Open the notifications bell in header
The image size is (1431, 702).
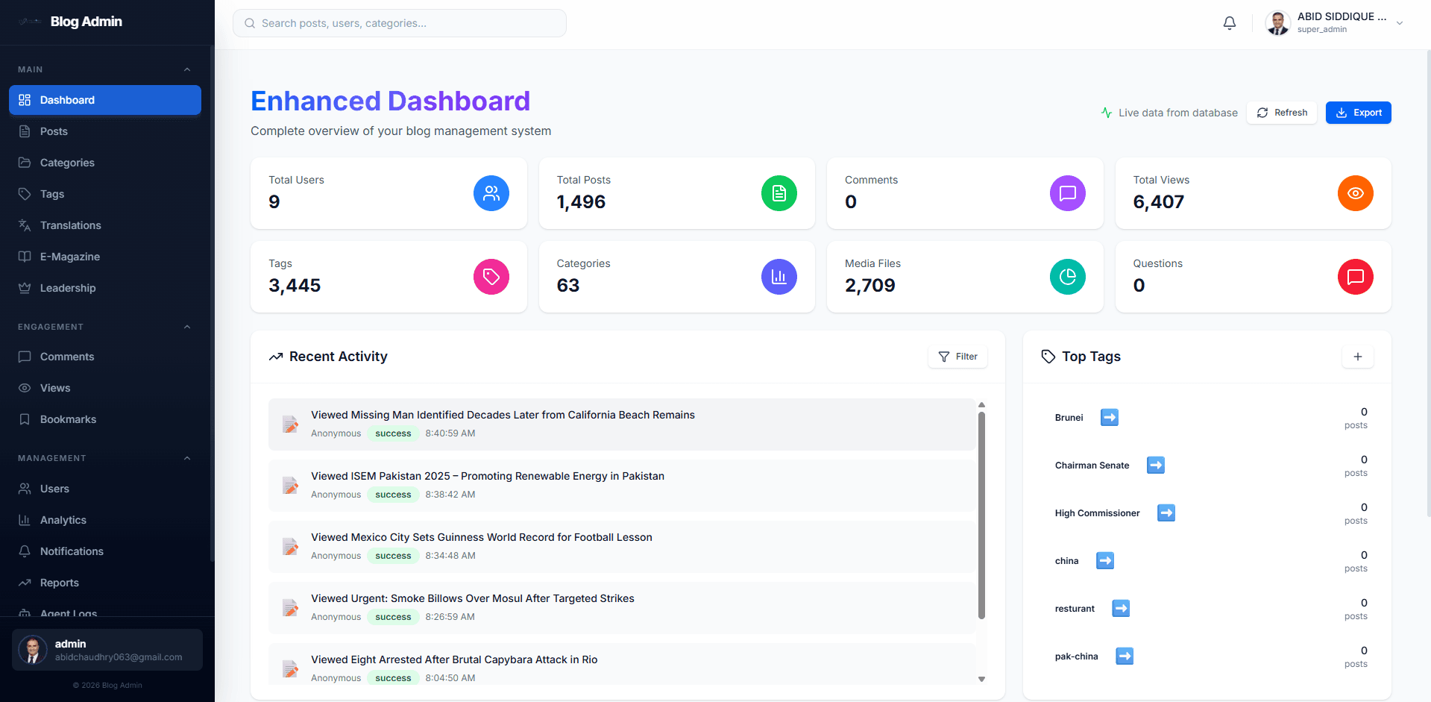coord(1230,23)
